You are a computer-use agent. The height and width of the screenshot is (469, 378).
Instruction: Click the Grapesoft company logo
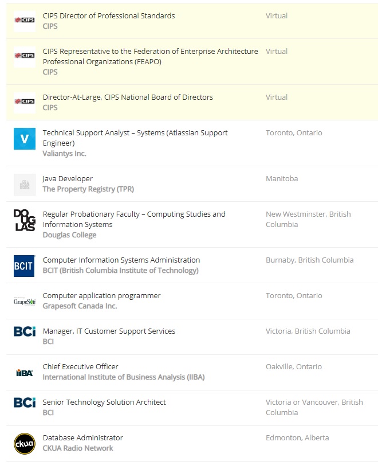(x=25, y=302)
